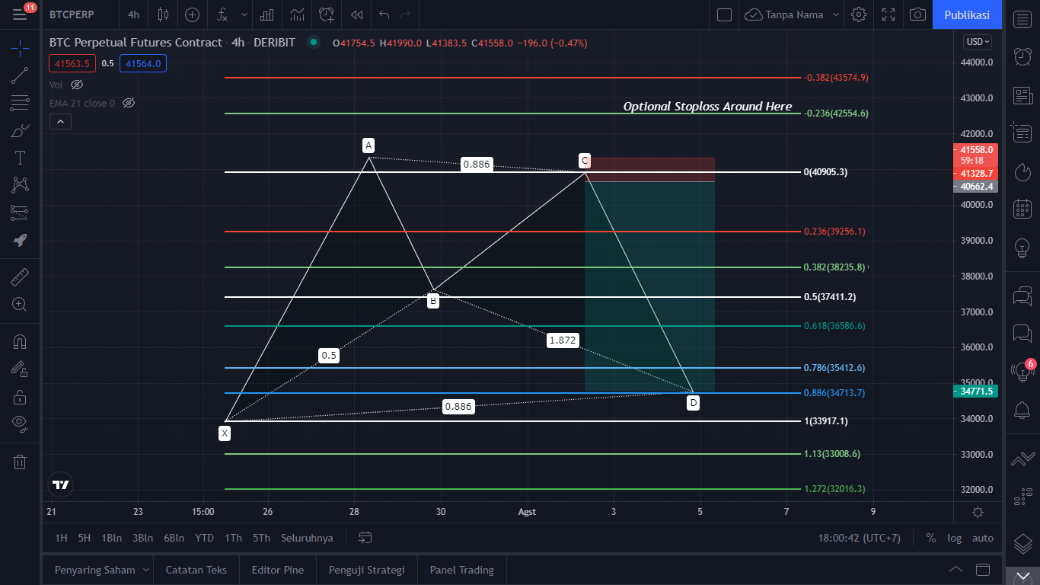
Task: Toggle magnet mode for drawings
Action: tap(20, 342)
